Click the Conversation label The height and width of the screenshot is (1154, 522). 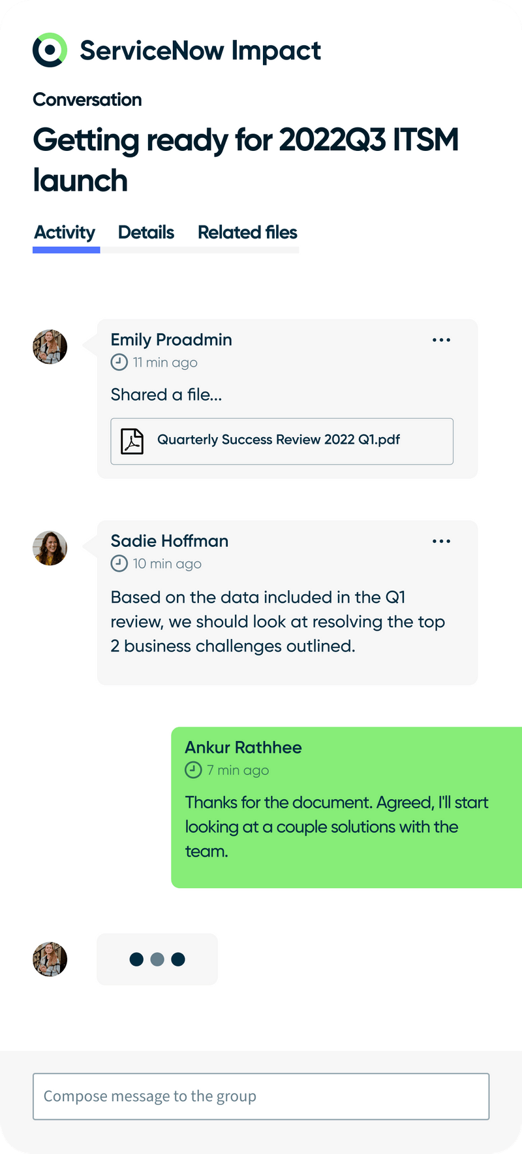[87, 99]
